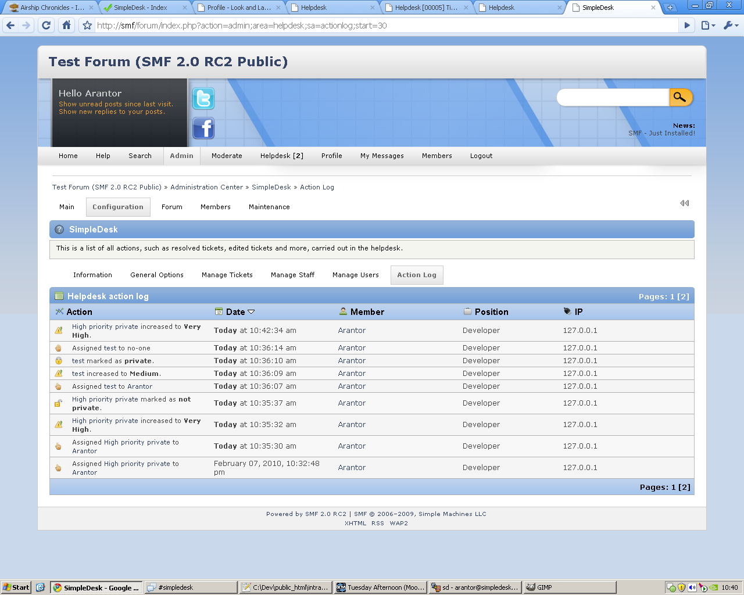Click Position column header icon

click(x=467, y=311)
